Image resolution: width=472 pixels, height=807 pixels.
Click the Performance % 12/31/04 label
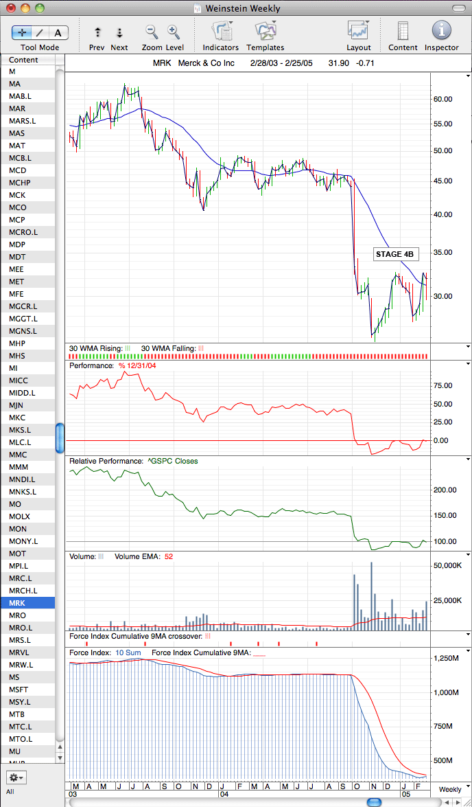113,365
